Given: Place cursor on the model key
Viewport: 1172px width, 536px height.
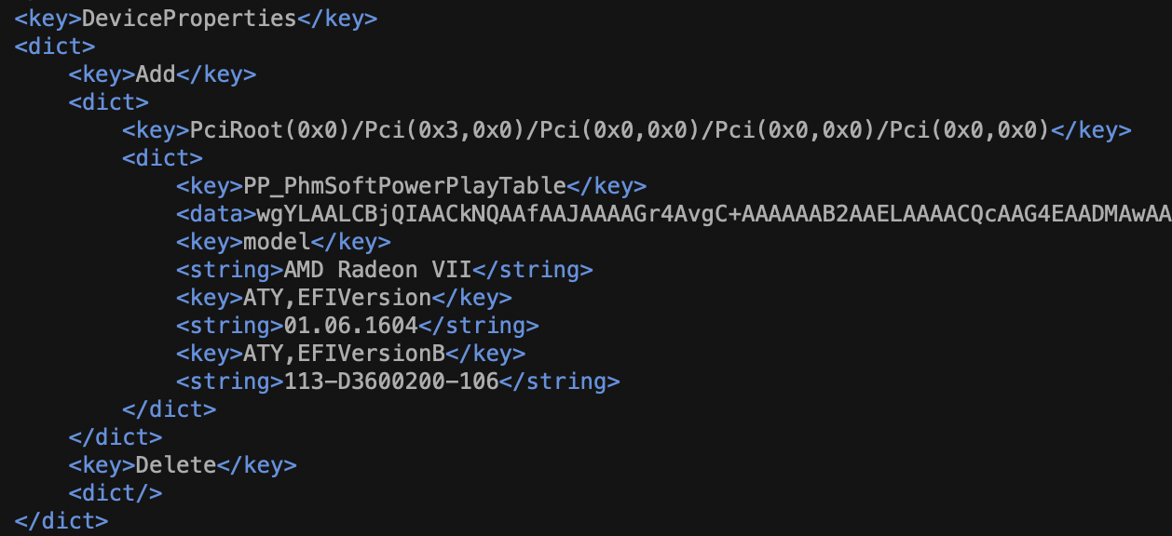Looking at the screenshot, I should (x=277, y=242).
